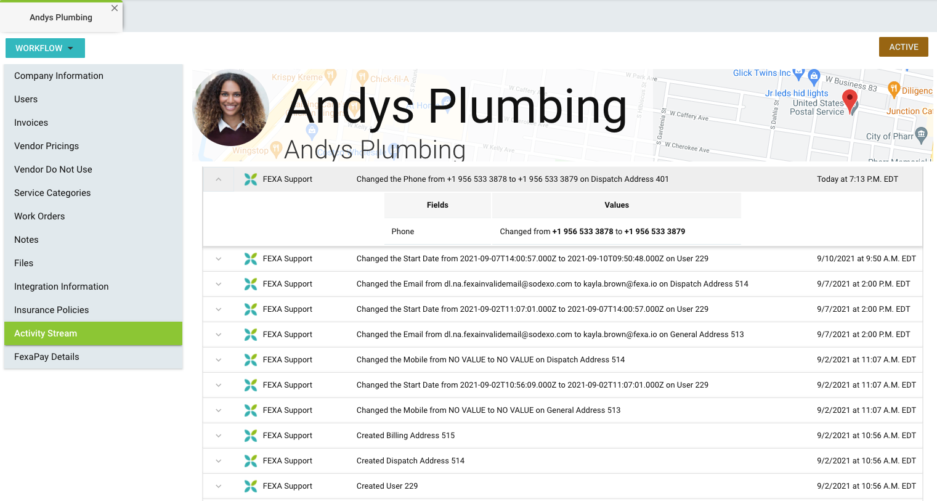Image resolution: width=937 pixels, height=501 pixels.
Task: Open Work Orders section
Action: [93, 216]
